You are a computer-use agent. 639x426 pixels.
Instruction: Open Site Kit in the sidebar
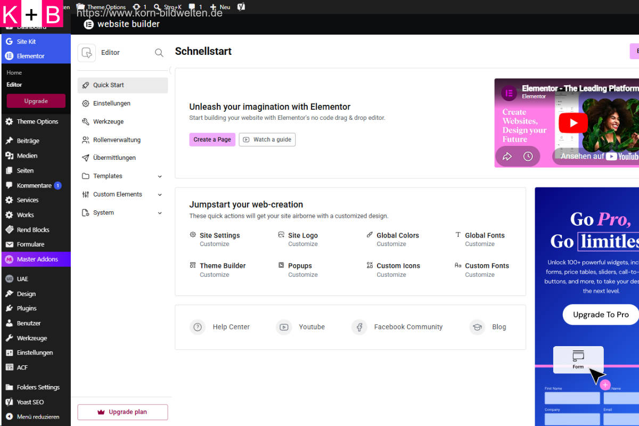coord(35,42)
